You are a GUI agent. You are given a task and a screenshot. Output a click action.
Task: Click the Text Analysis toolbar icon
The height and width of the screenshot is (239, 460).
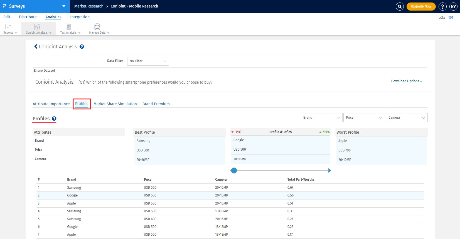(x=68, y=27)
